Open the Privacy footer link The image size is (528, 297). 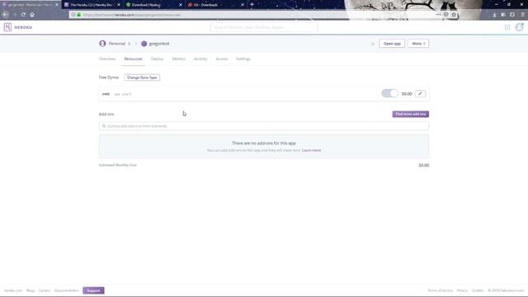(x=462, y=290)
